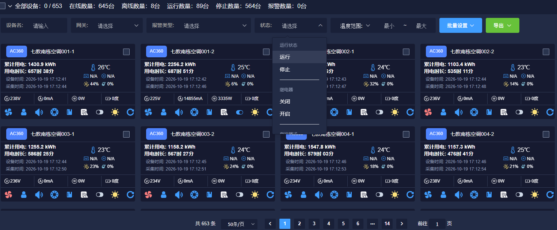Viewport: 557px width, 230px height.
Task: Open alert log icon on 七教南栋空调001-1 card
Action: [x=84, y=112]
